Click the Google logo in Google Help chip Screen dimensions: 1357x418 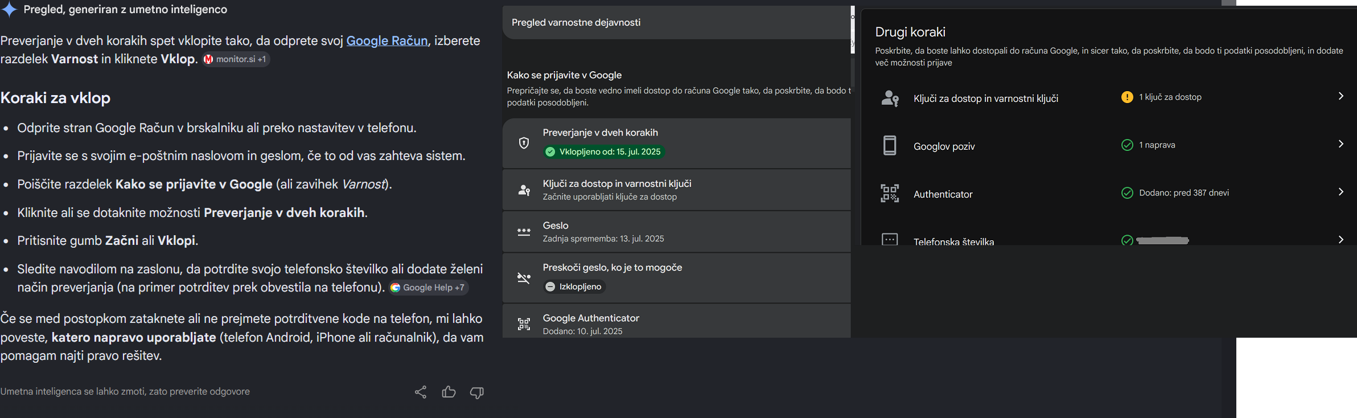tap(395, 288)
